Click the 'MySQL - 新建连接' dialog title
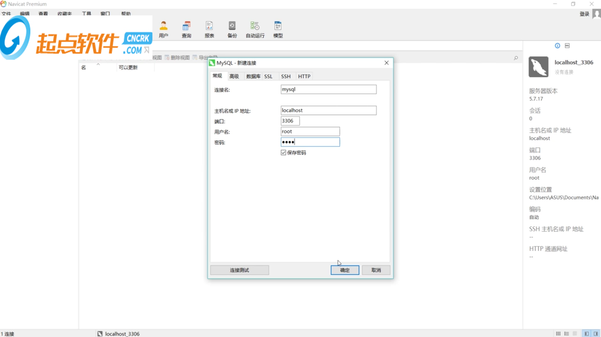The height and width of the screenshot is (337, 601). point(236,63)
